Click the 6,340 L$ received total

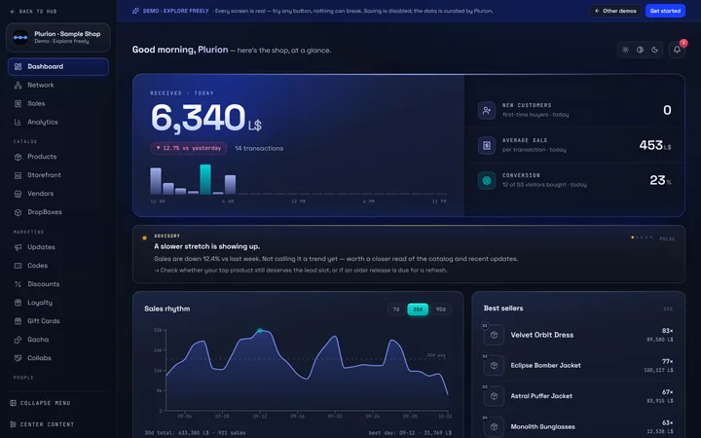click(206, 118)
